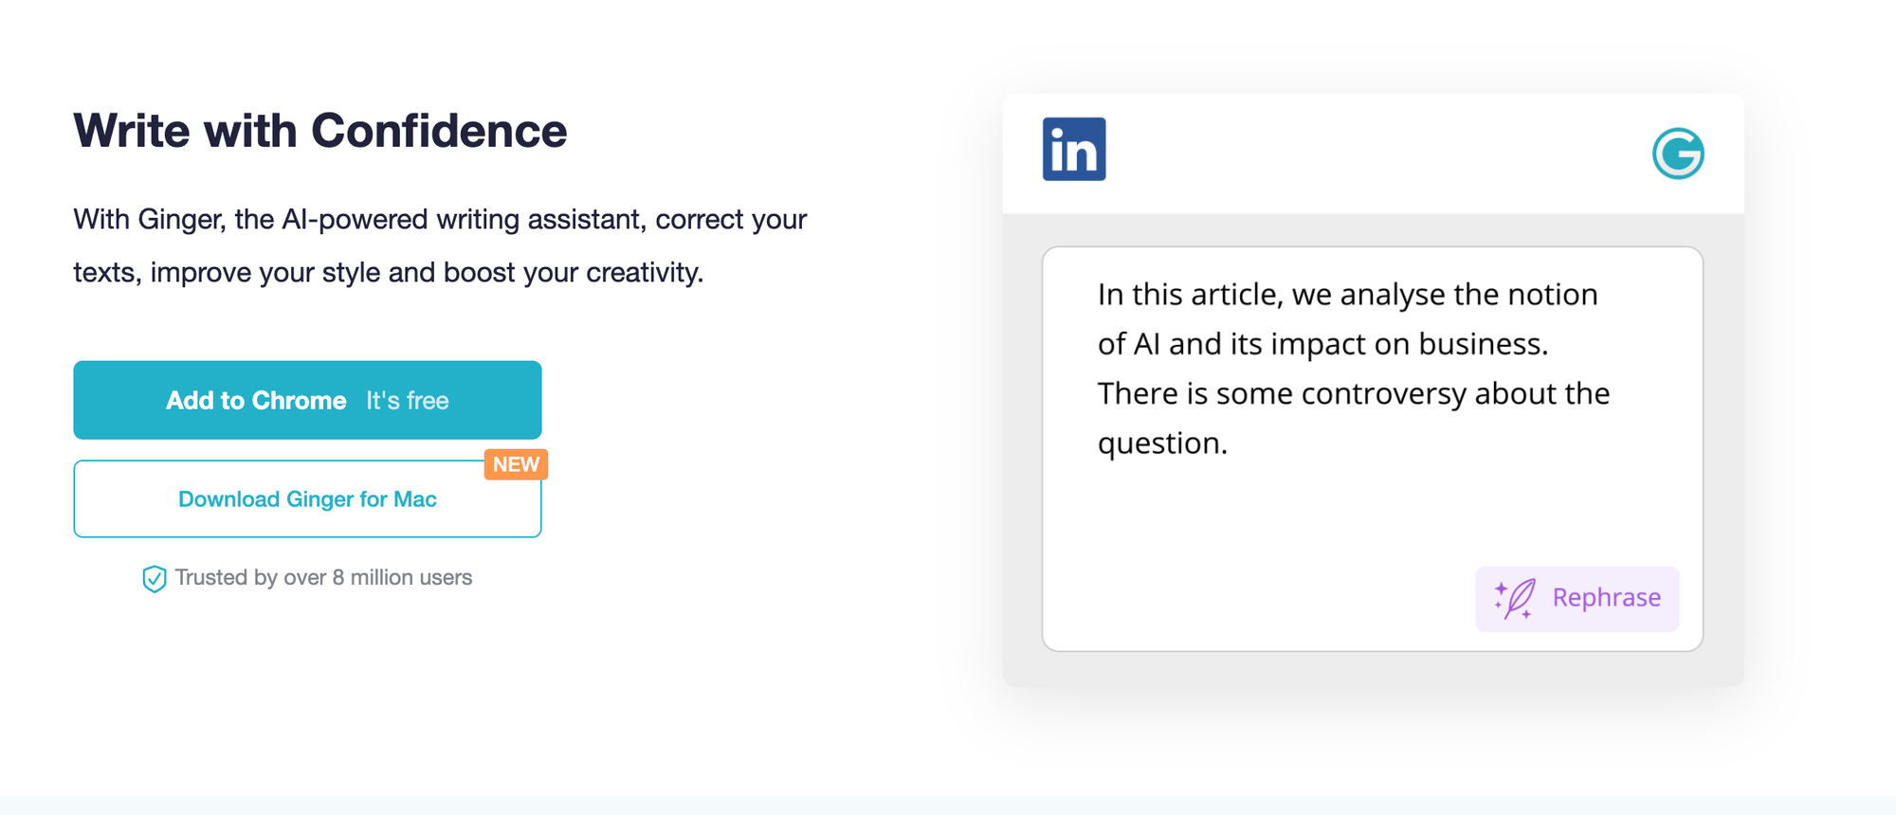The width and height of the screenshot is (1896, 815).
Task: Click the LinkedIn logo icon
Action: [x=1074, y=147]
